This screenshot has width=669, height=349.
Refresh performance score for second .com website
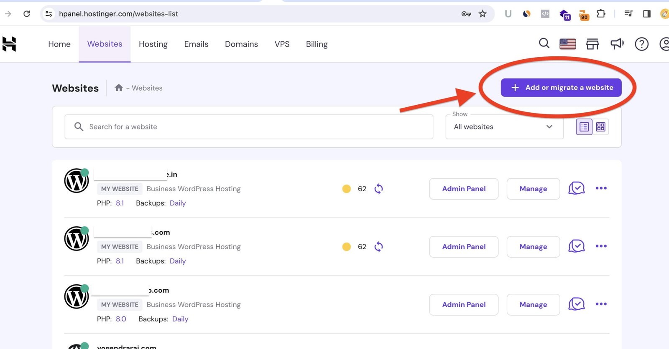coord(378,247)
